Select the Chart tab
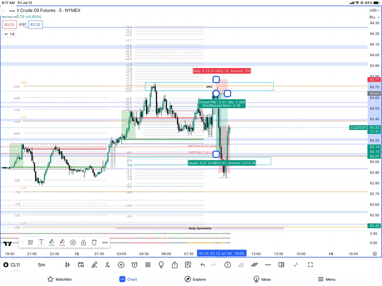The width and height of the screenshot is (382, 286). coord(128,279)
